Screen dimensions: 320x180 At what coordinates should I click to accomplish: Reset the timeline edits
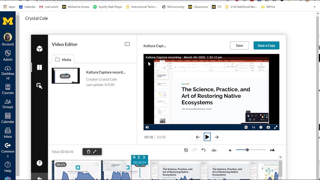[186, 150]
